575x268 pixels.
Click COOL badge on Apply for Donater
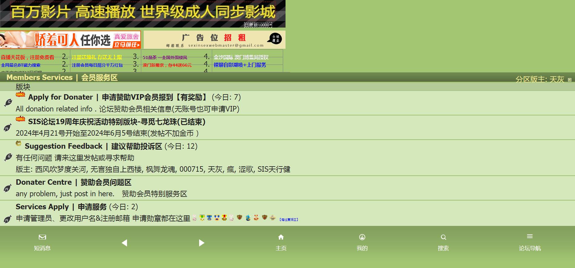[x=20, y=94]
